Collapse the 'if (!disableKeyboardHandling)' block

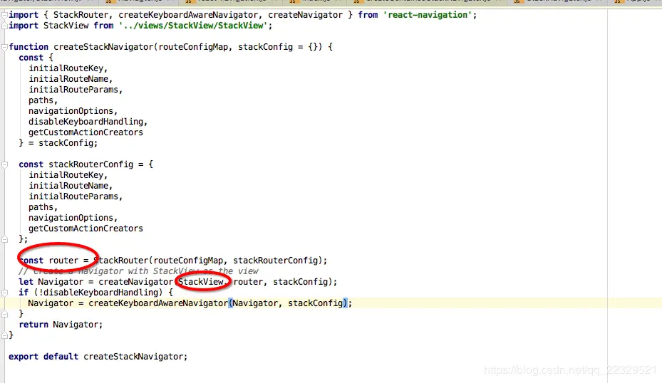[x=4, y=293]
